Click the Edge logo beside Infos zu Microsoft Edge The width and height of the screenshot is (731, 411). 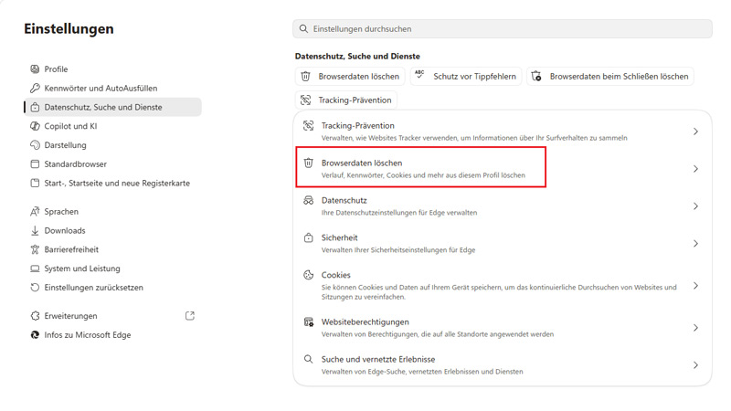coord(35,335)
